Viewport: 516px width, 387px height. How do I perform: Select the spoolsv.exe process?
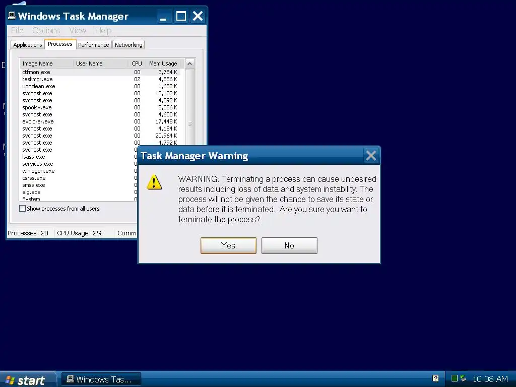pos(100,107)
